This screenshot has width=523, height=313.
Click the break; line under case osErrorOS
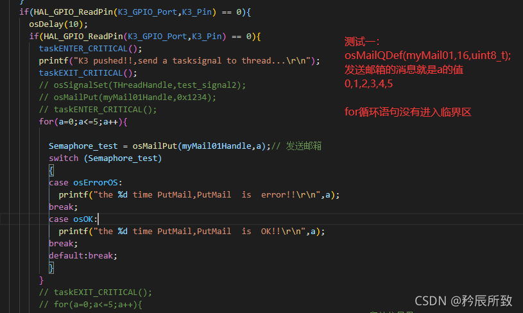click(64, 207)
